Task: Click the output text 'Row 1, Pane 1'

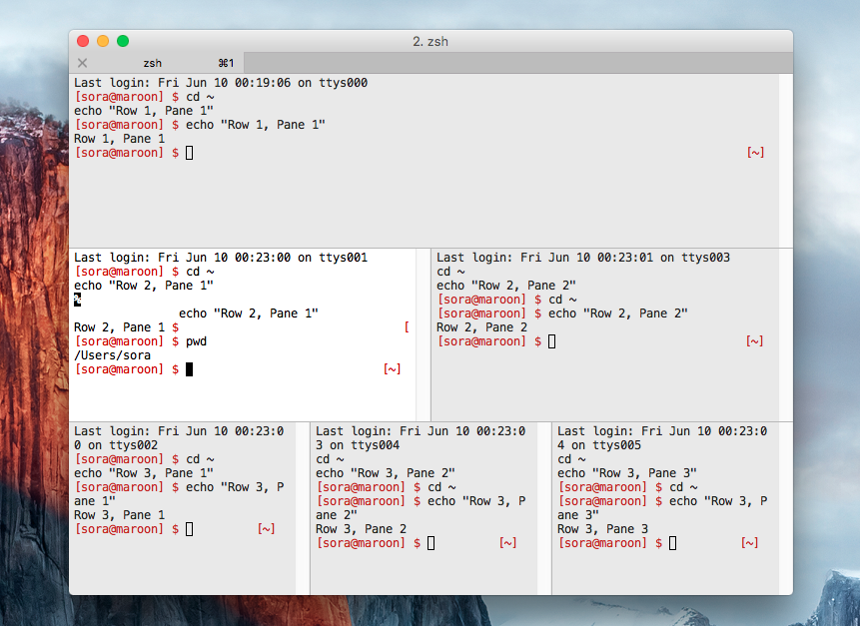Action: (119, 139)
